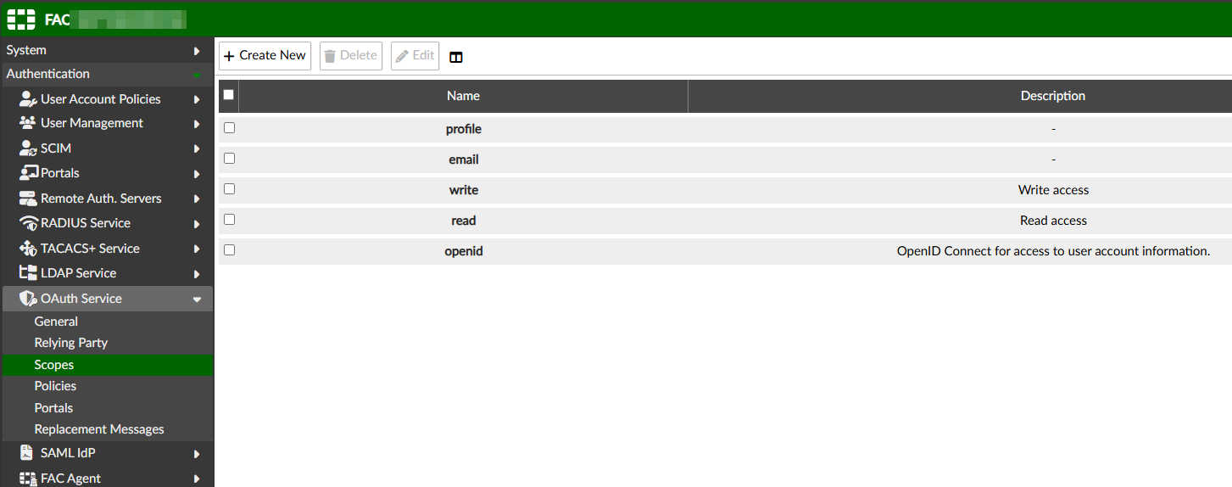Click the User Account Policies icon
This screenshot has height=487, width=1232.
click(x=28, y=99)
